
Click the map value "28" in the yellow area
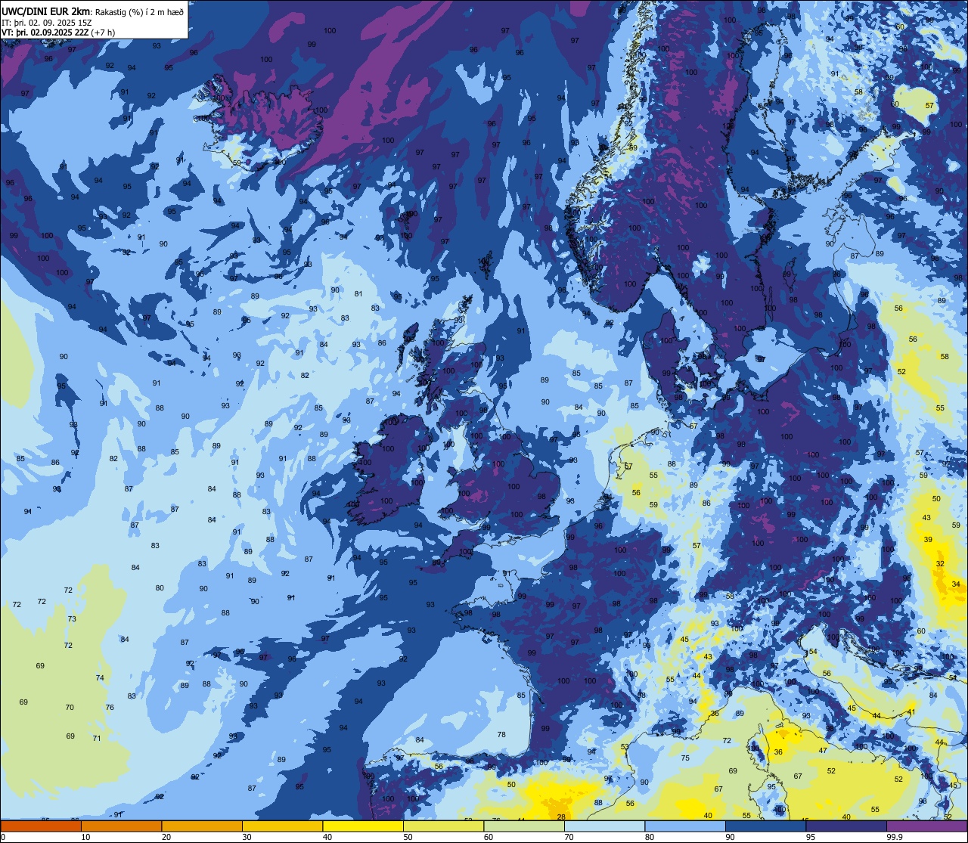click(x=561, y=817)
